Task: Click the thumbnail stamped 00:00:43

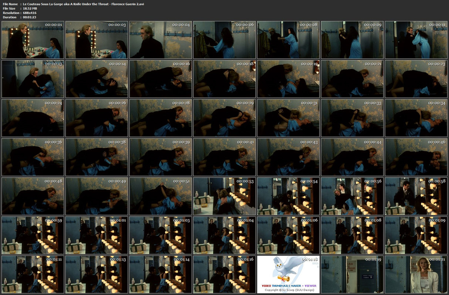Action: pos(288,157)
